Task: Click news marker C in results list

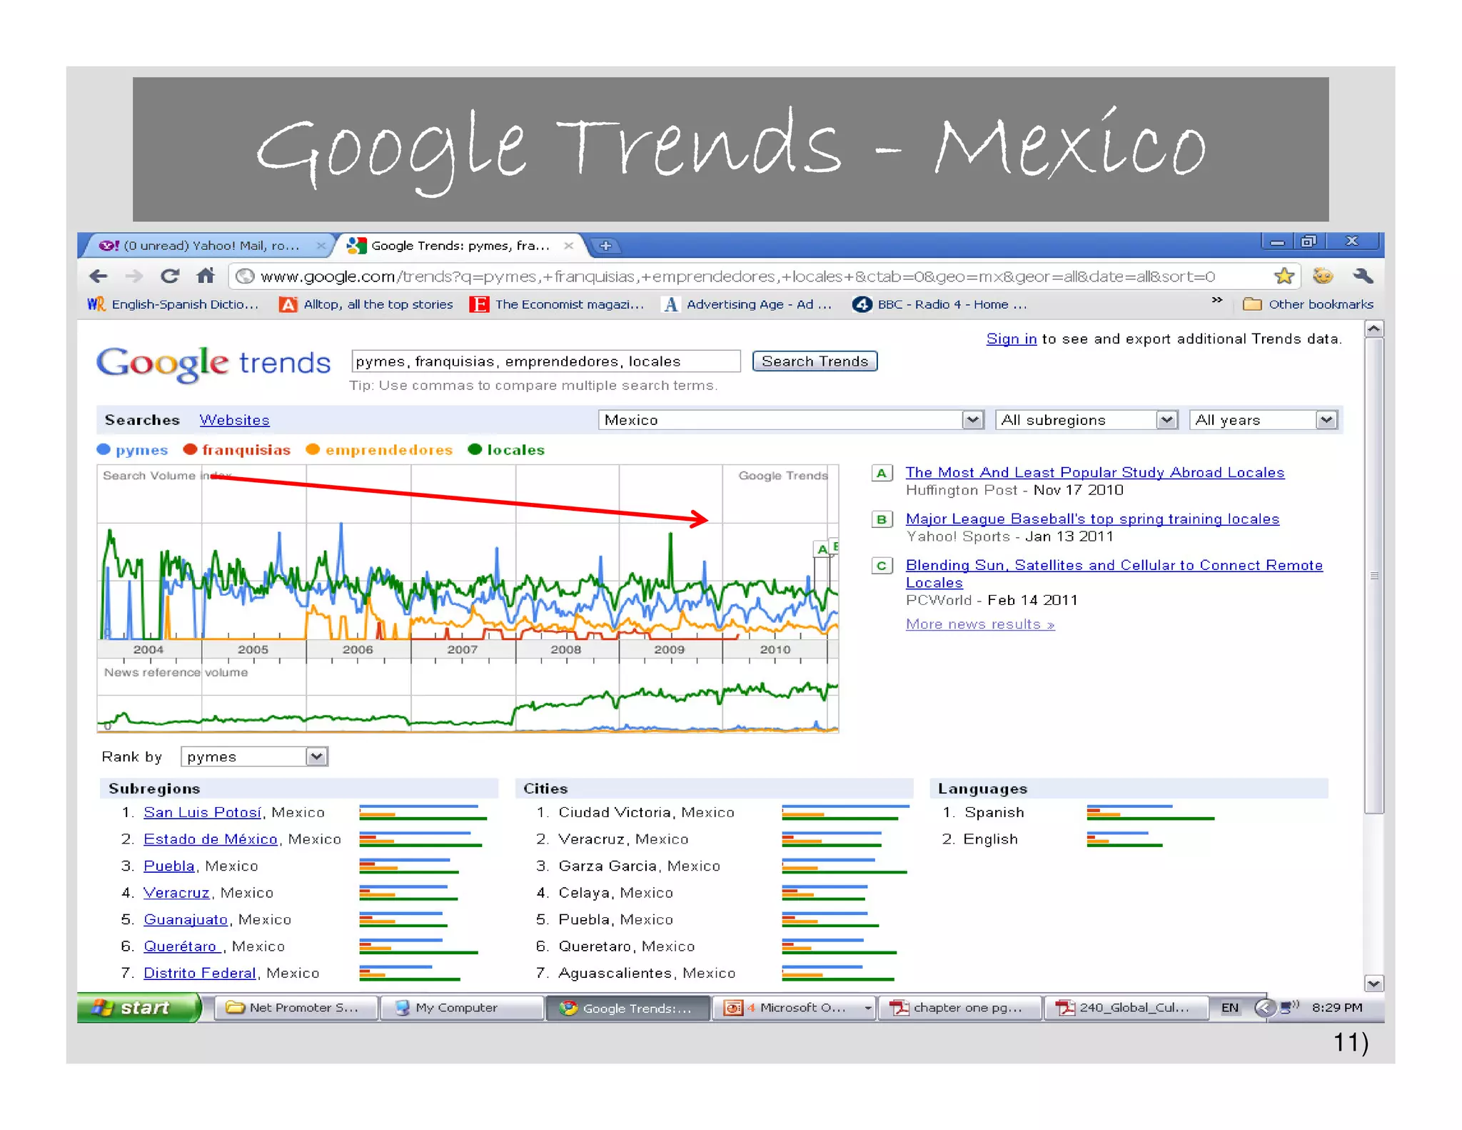Action: [882, 566]
